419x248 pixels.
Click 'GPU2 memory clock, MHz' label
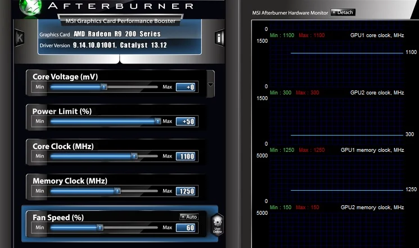[372, 208]
